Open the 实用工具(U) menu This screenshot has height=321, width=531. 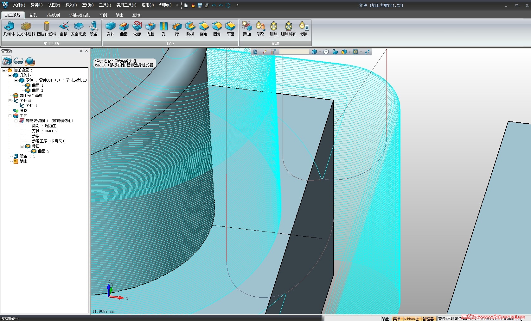(126, 5)
